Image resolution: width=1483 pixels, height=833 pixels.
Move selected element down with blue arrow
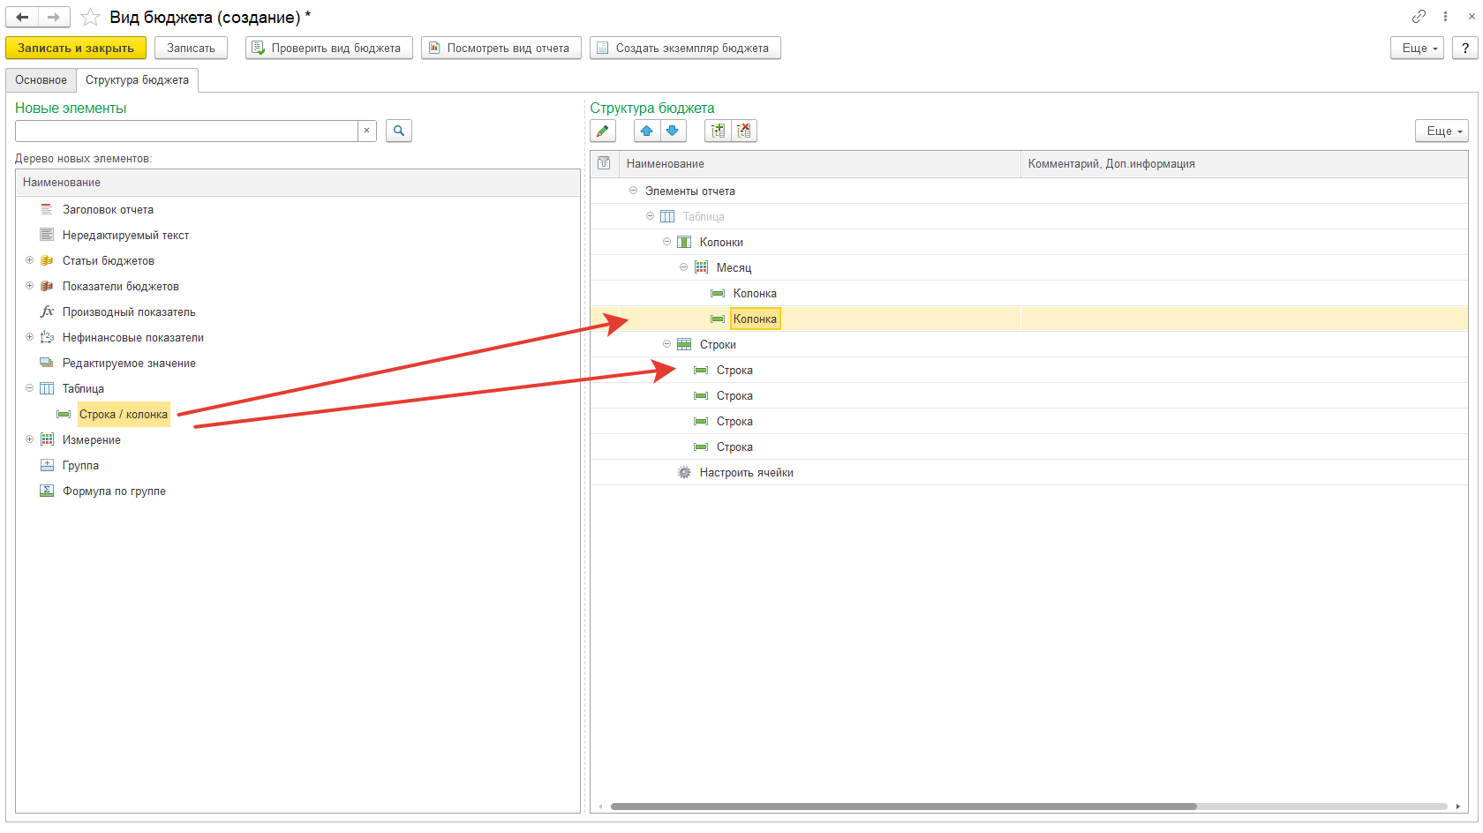pyautogui.click(x=673, y=131)
